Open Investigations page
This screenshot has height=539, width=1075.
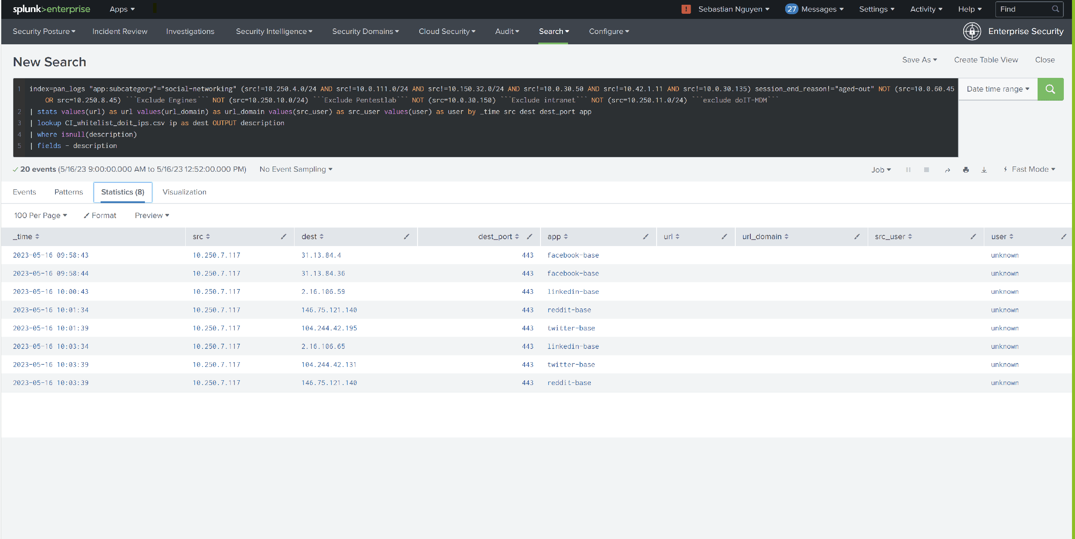[x=190, y=31]
